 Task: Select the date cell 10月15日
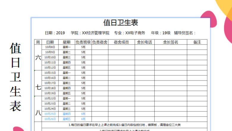tap(50, 73)
